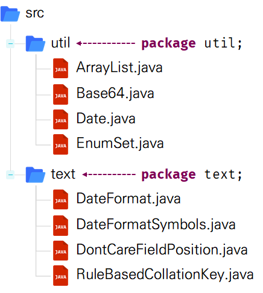This screenshot has width=263, height=293.
Task: Open Base64.java file
Action: point(115,93)
